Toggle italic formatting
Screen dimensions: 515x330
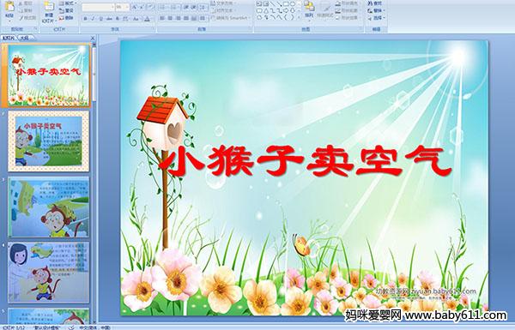tap(93, 19)
